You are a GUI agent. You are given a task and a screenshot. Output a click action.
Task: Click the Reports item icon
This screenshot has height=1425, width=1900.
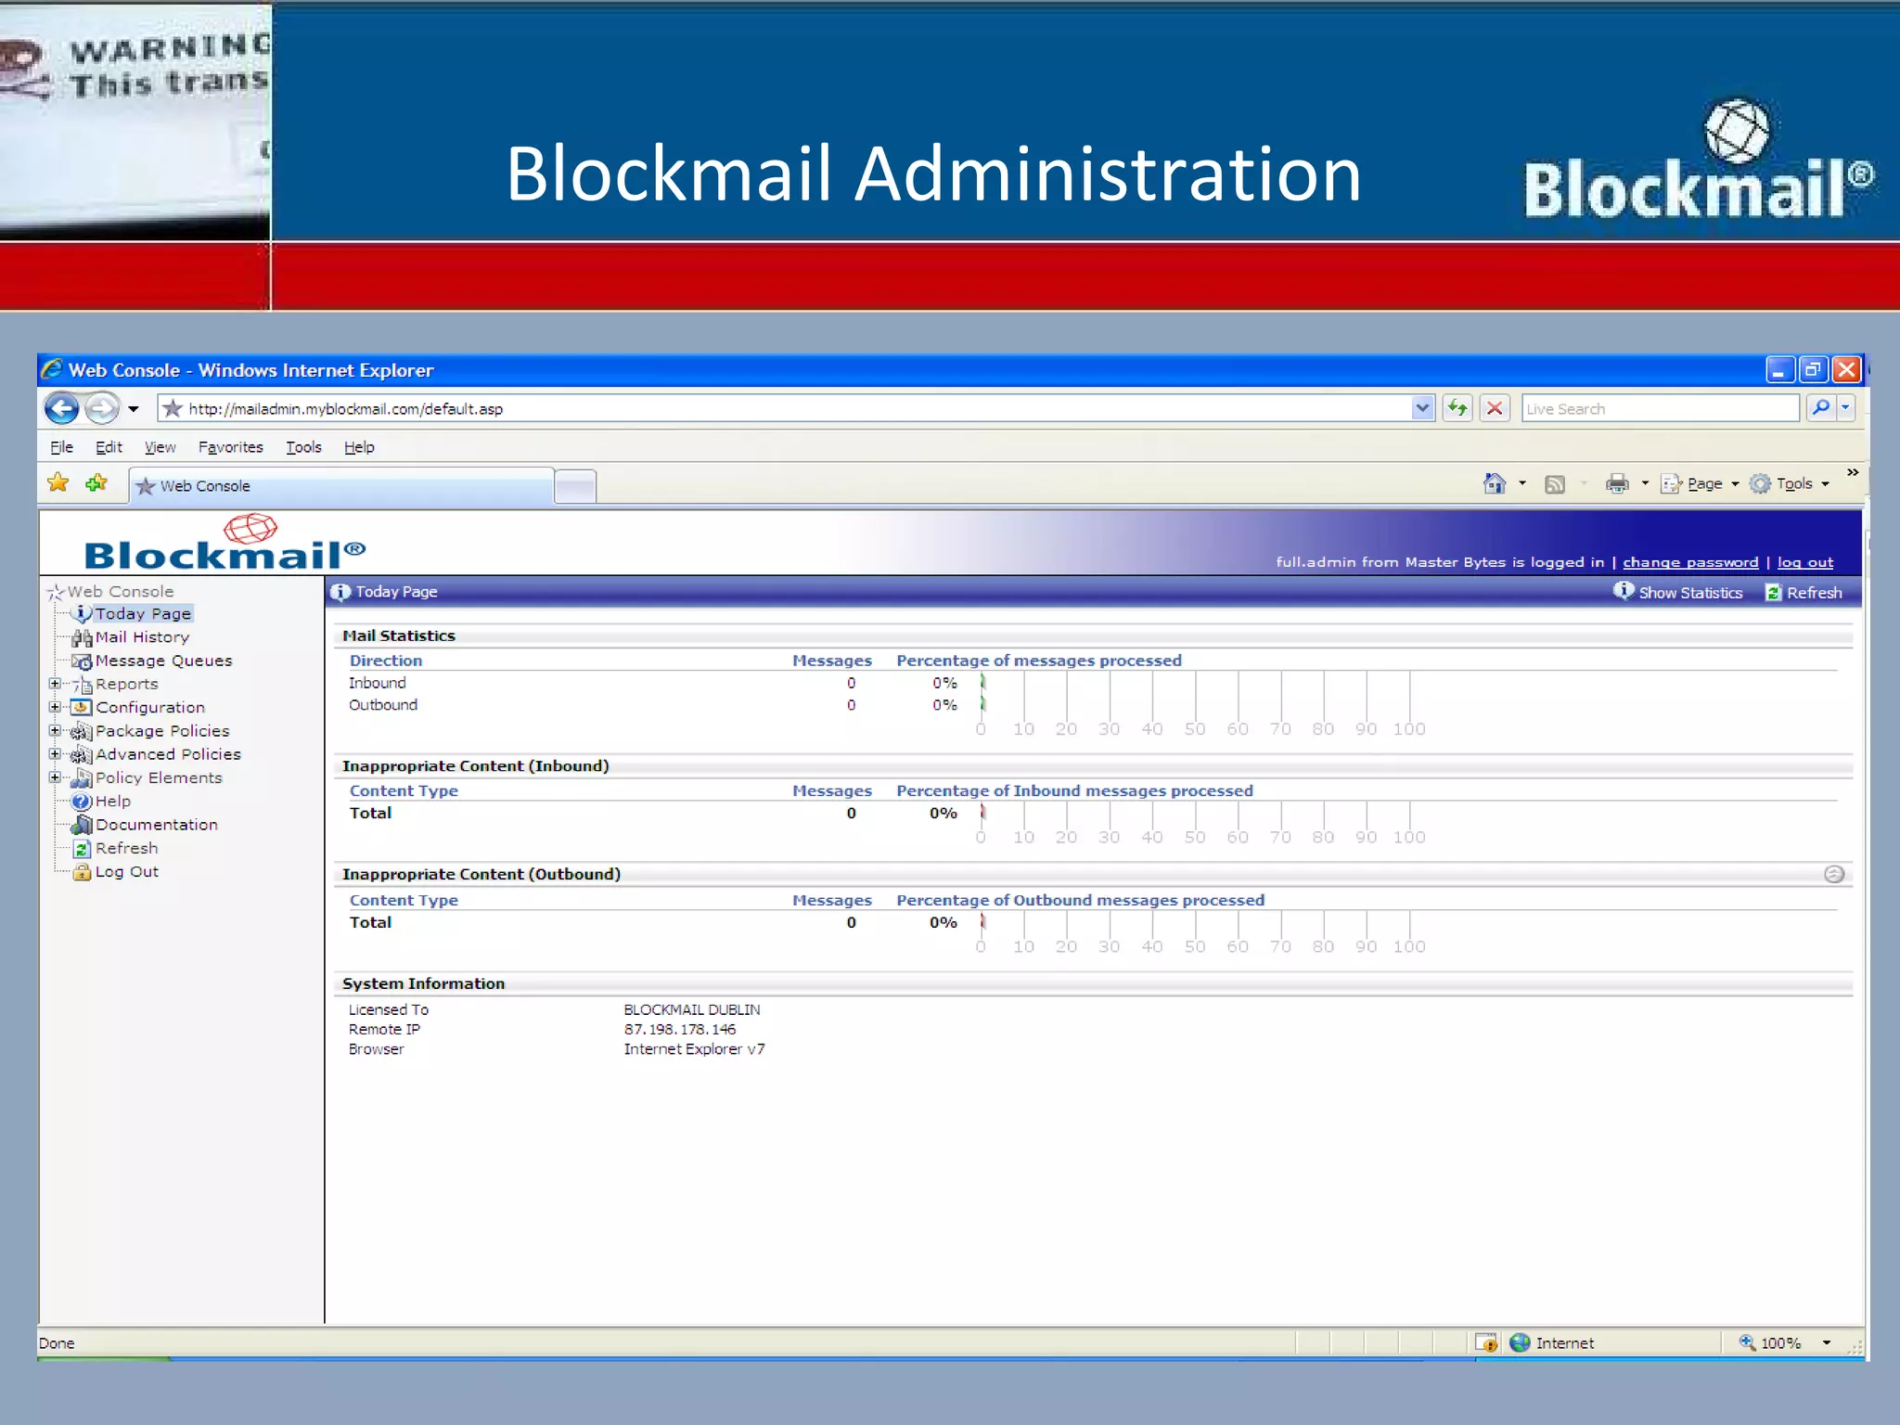pos(82,685)
